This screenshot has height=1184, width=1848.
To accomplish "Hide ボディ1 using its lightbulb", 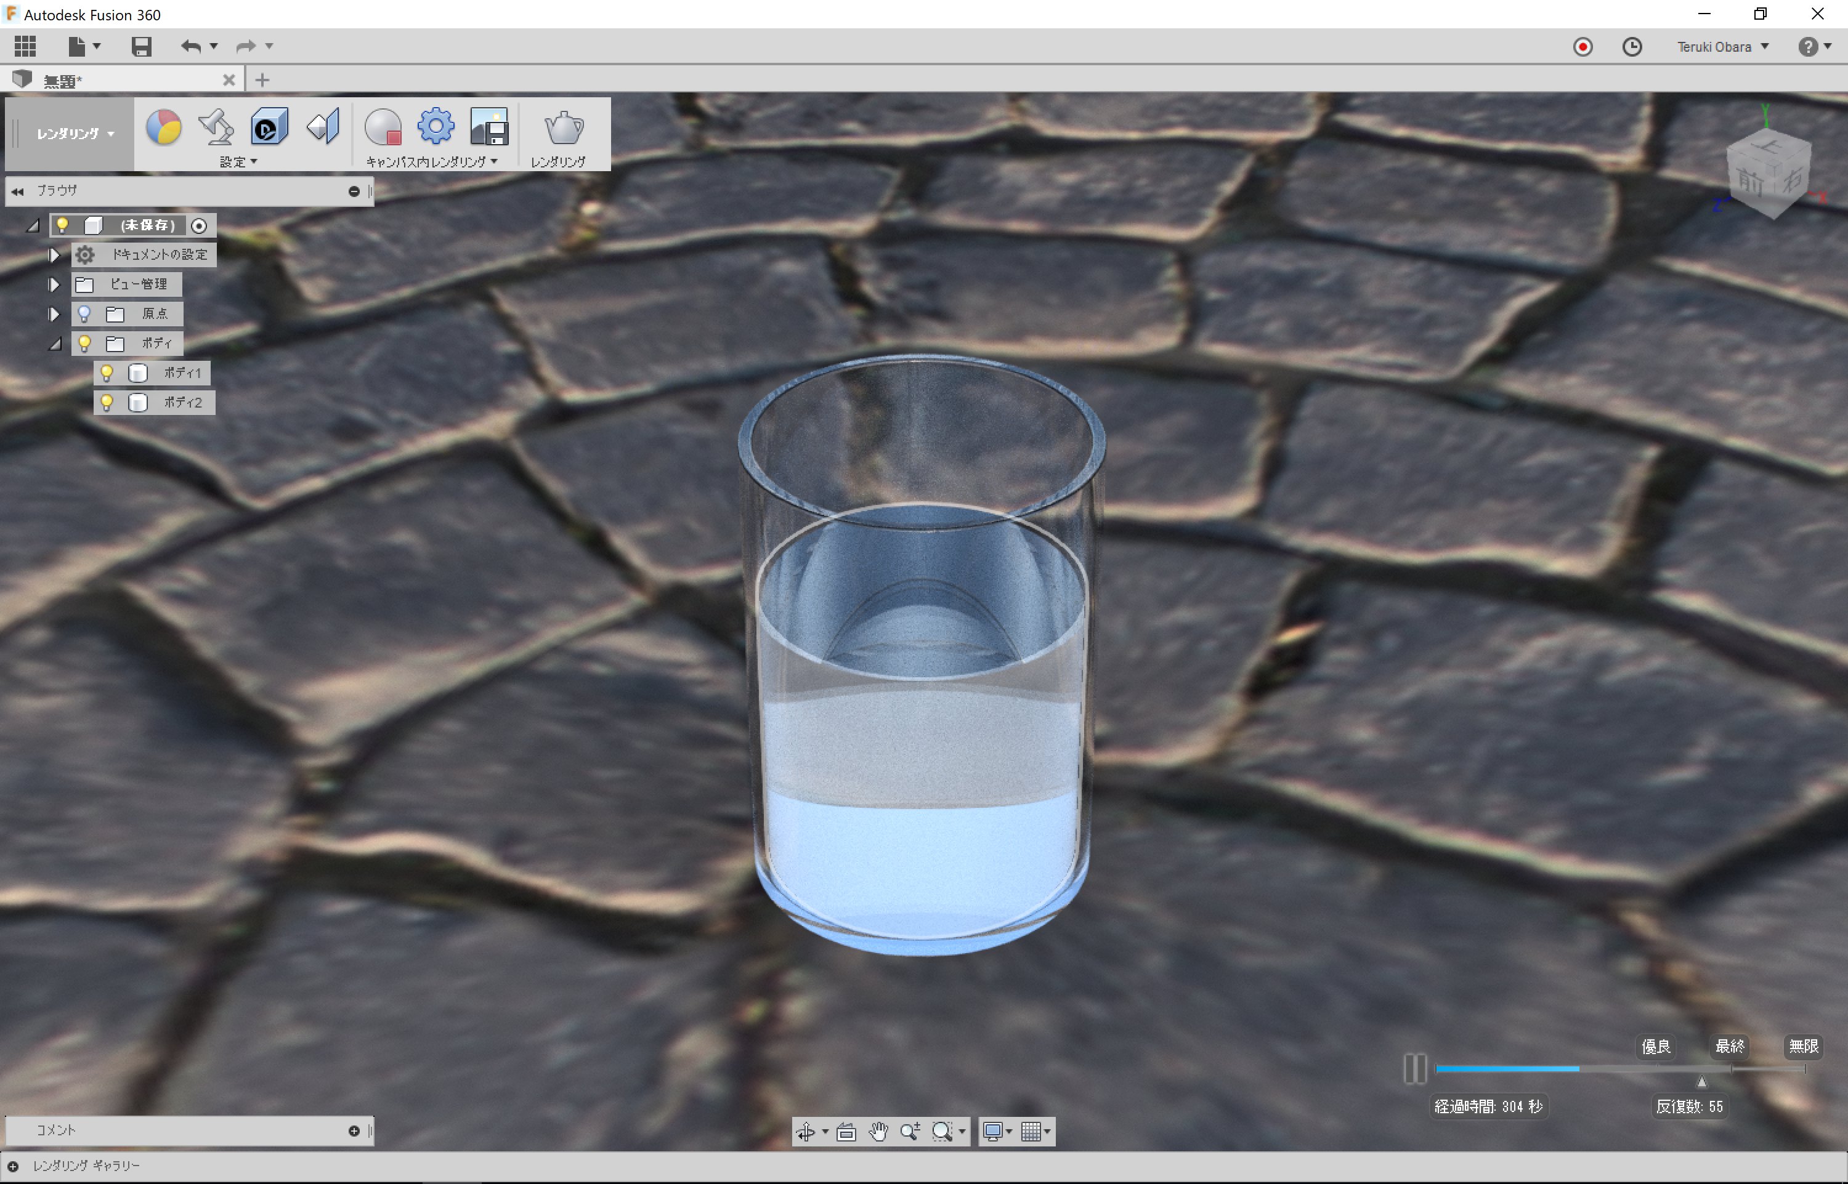I will pyautogui.click(x=107, y=373).
